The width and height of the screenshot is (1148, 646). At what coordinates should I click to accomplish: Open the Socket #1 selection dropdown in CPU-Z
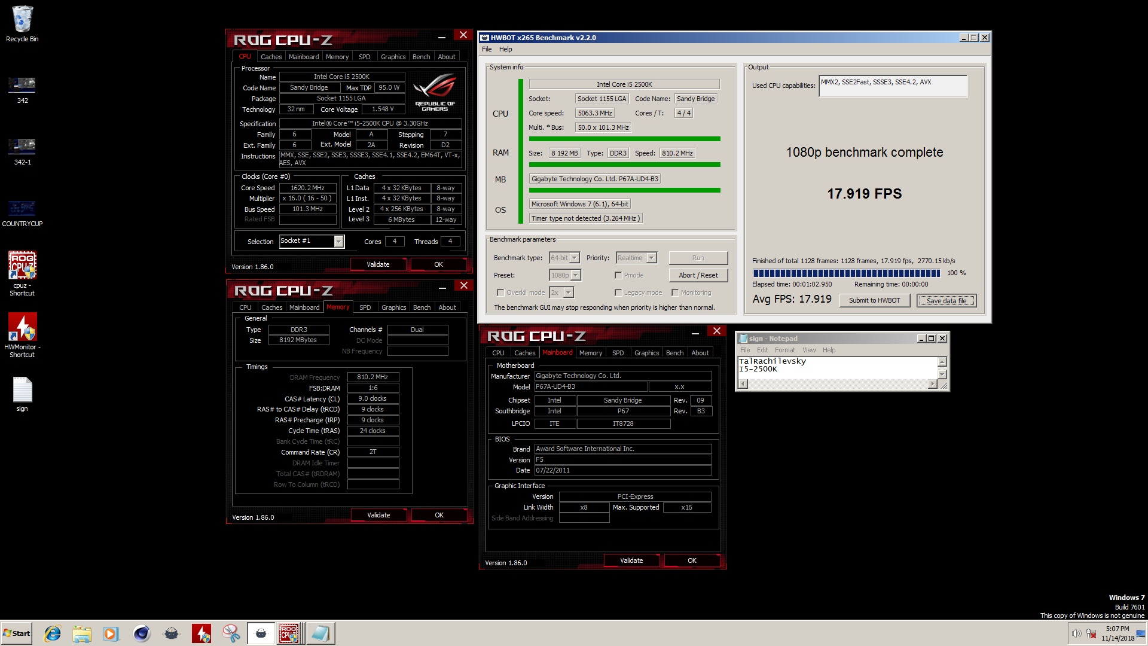[x=312, y=241]
